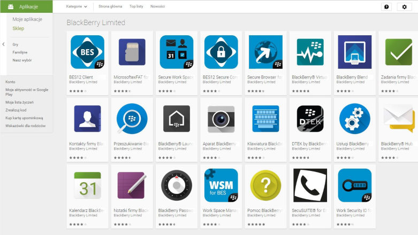Open Notatki firmy BlackBerry notepad icon
The height and width of the screenshot is (235, 418).
click(132, 185)
